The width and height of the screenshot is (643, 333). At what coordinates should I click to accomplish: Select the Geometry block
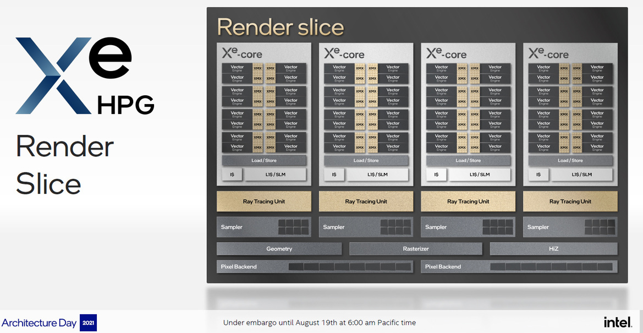[279, 249]
